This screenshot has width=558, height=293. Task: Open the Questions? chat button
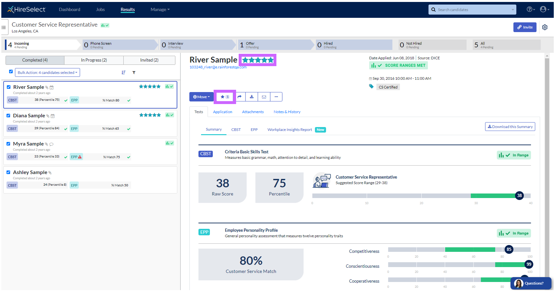tap(531, 283)
